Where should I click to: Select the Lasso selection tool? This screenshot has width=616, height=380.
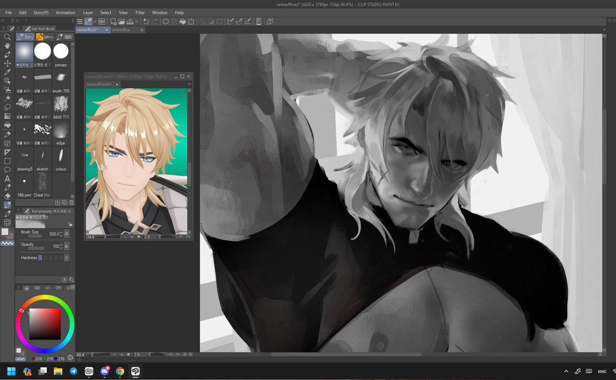click(x=7, y=107)
